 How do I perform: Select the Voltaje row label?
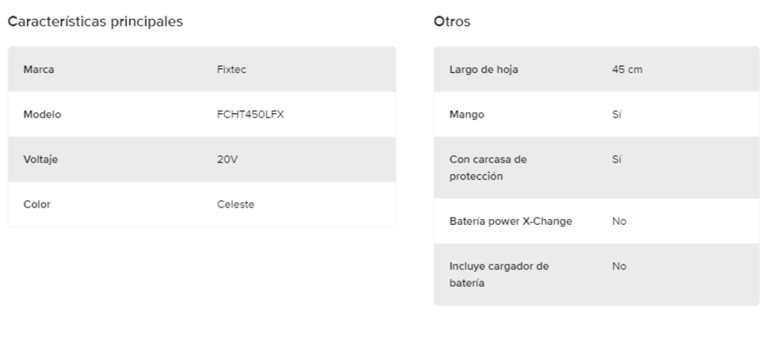tap(40, 159)
